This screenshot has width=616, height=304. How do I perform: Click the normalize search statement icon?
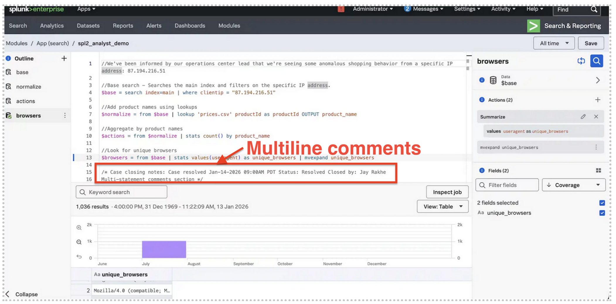point(8,87)
